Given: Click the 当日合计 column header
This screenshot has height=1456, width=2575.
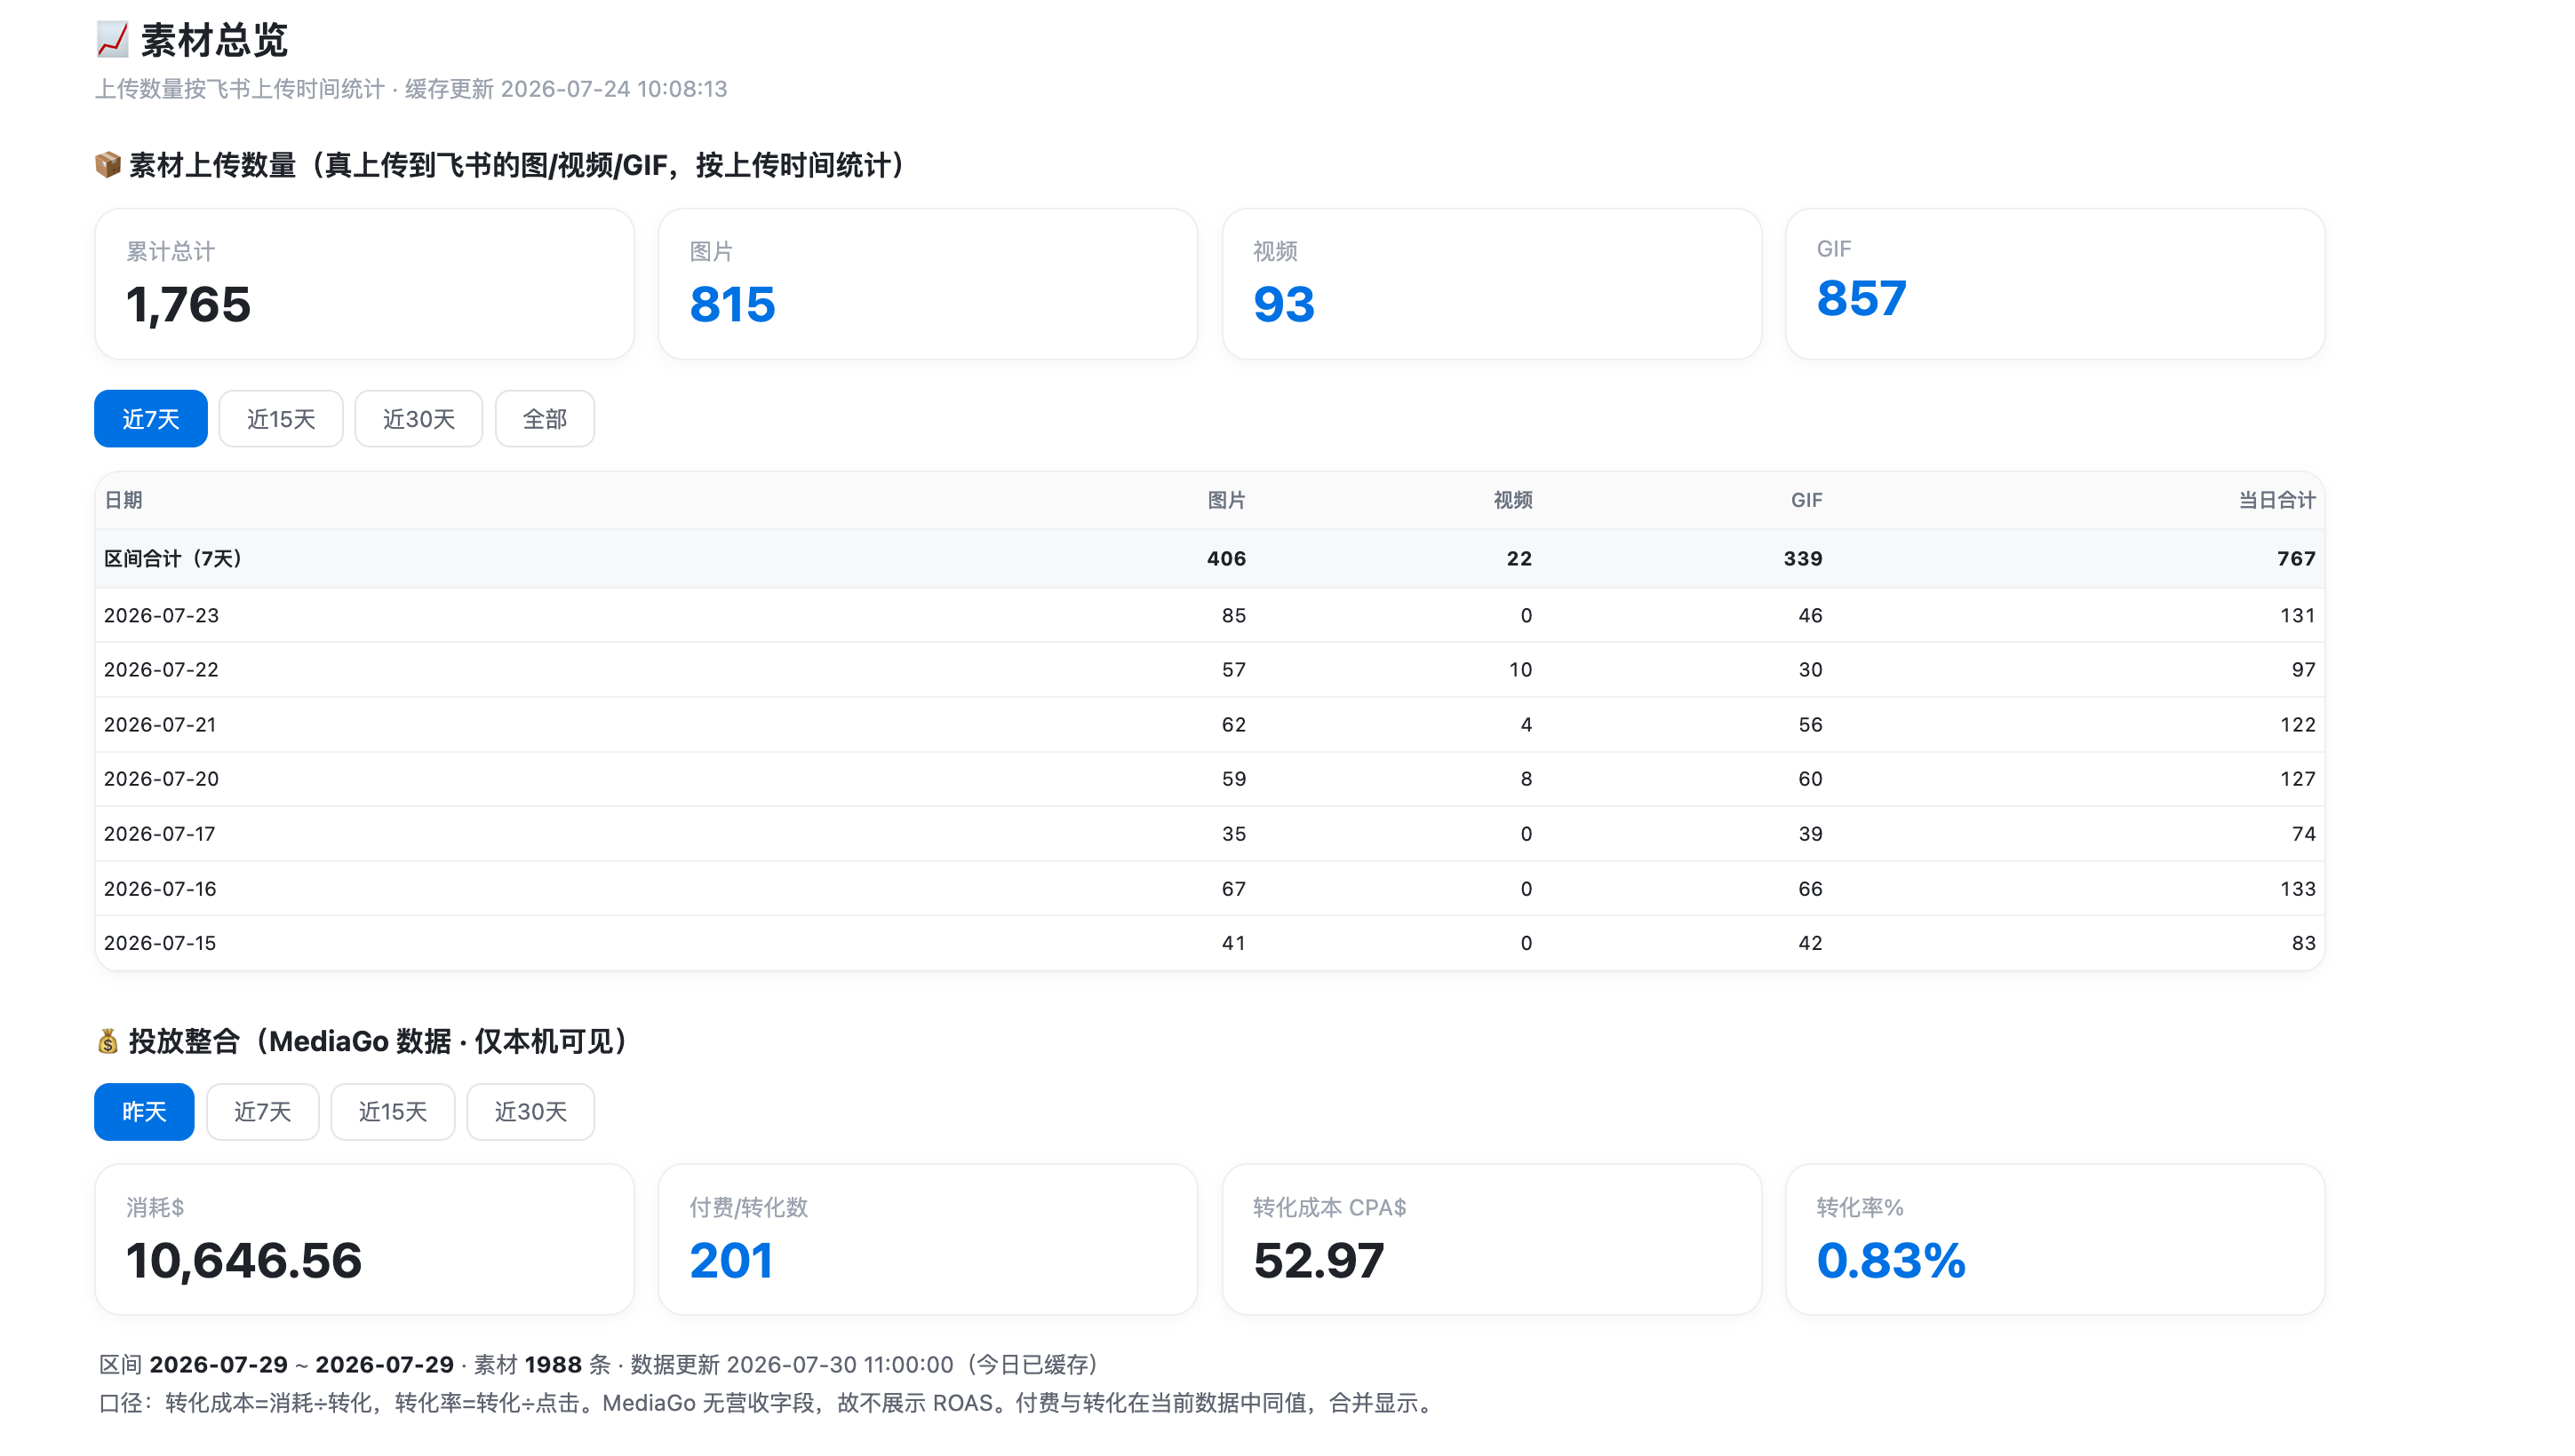Looking at the screenshot, I should (x=2276, y=501).
